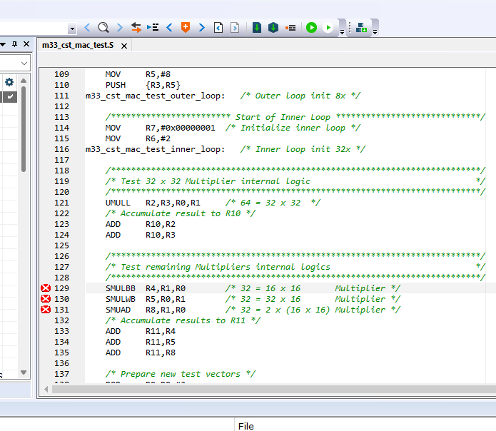Close the left side panel
Viewport: 496px width, 431px height.
click(x=26, y=44)
